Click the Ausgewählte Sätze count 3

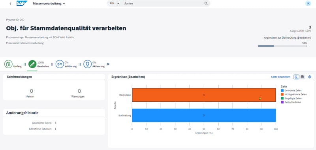coord(310,27)
